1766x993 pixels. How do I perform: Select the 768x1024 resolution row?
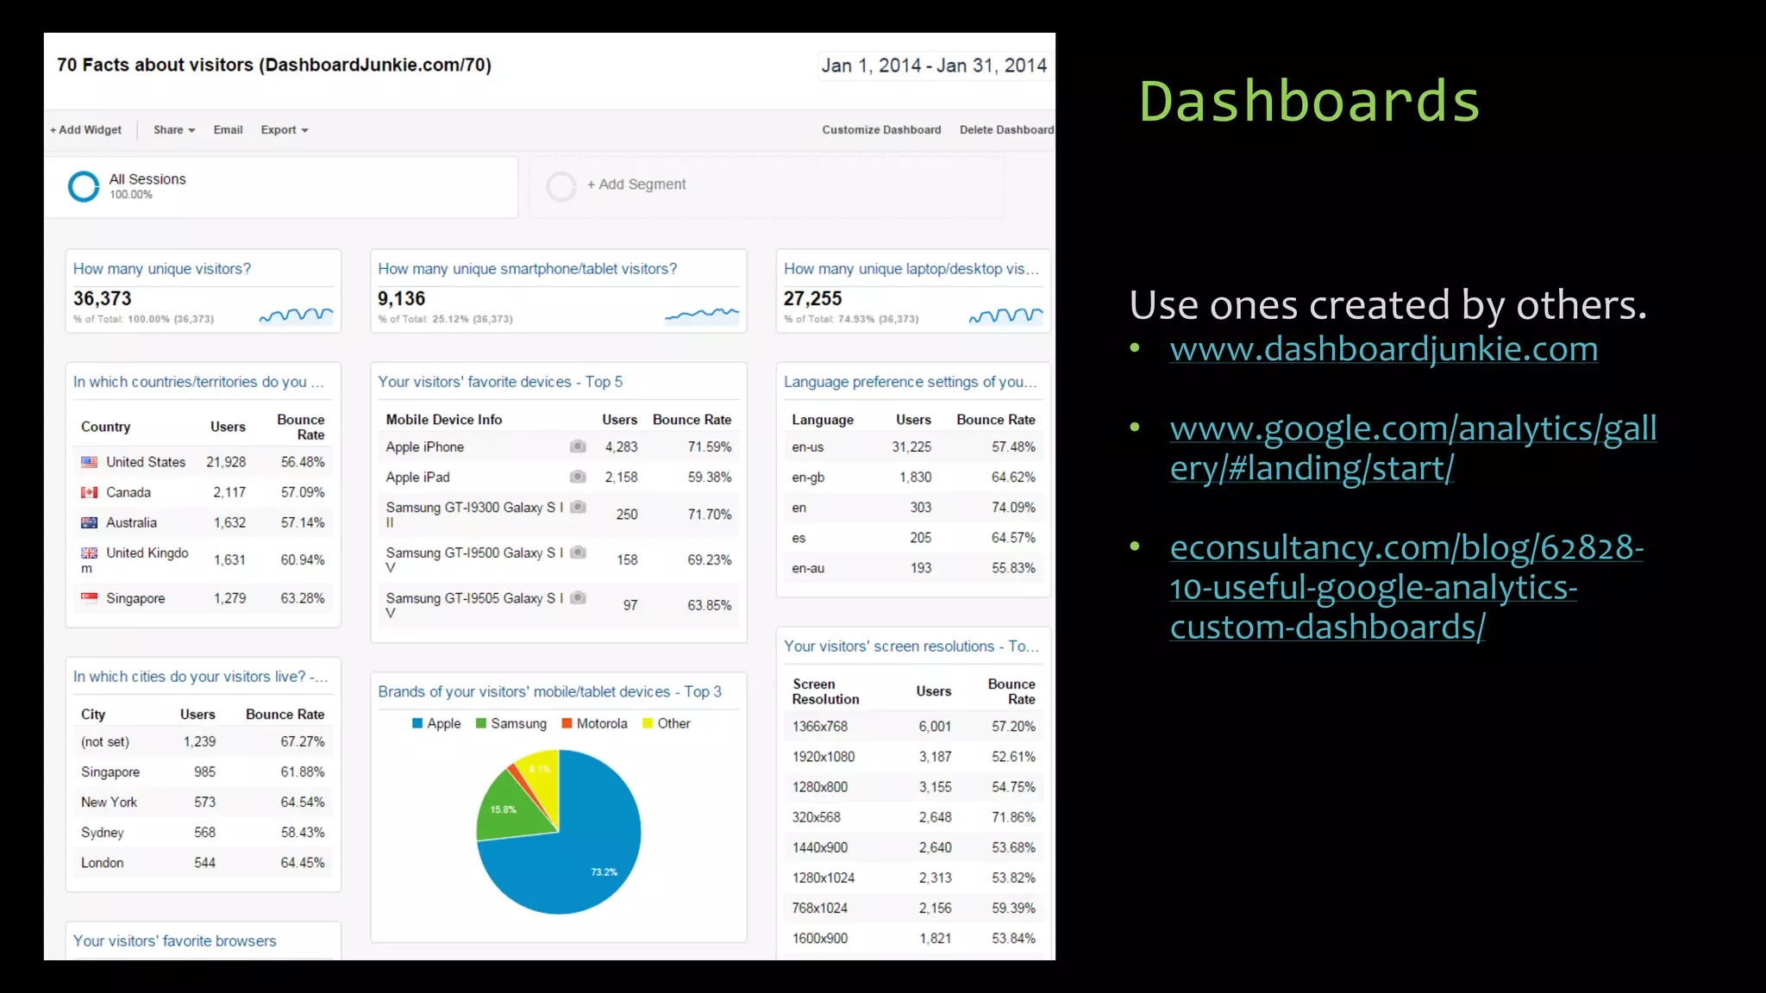(913, 908)
